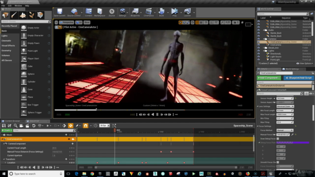Open the 30 fps dropdown

click(105, 126)
